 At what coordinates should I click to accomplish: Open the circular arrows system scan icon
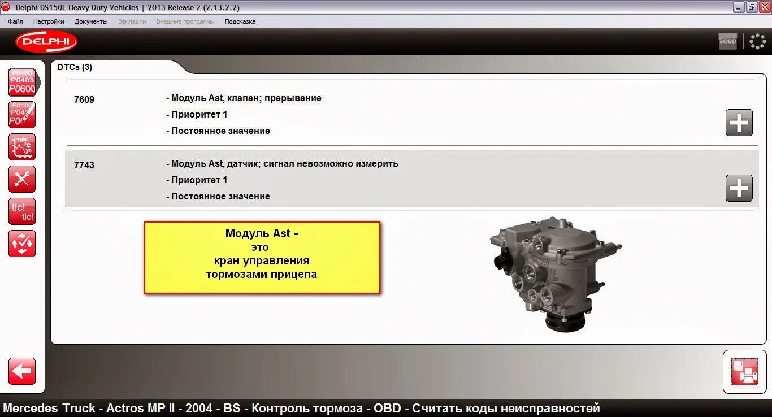[x=22, y=244]
